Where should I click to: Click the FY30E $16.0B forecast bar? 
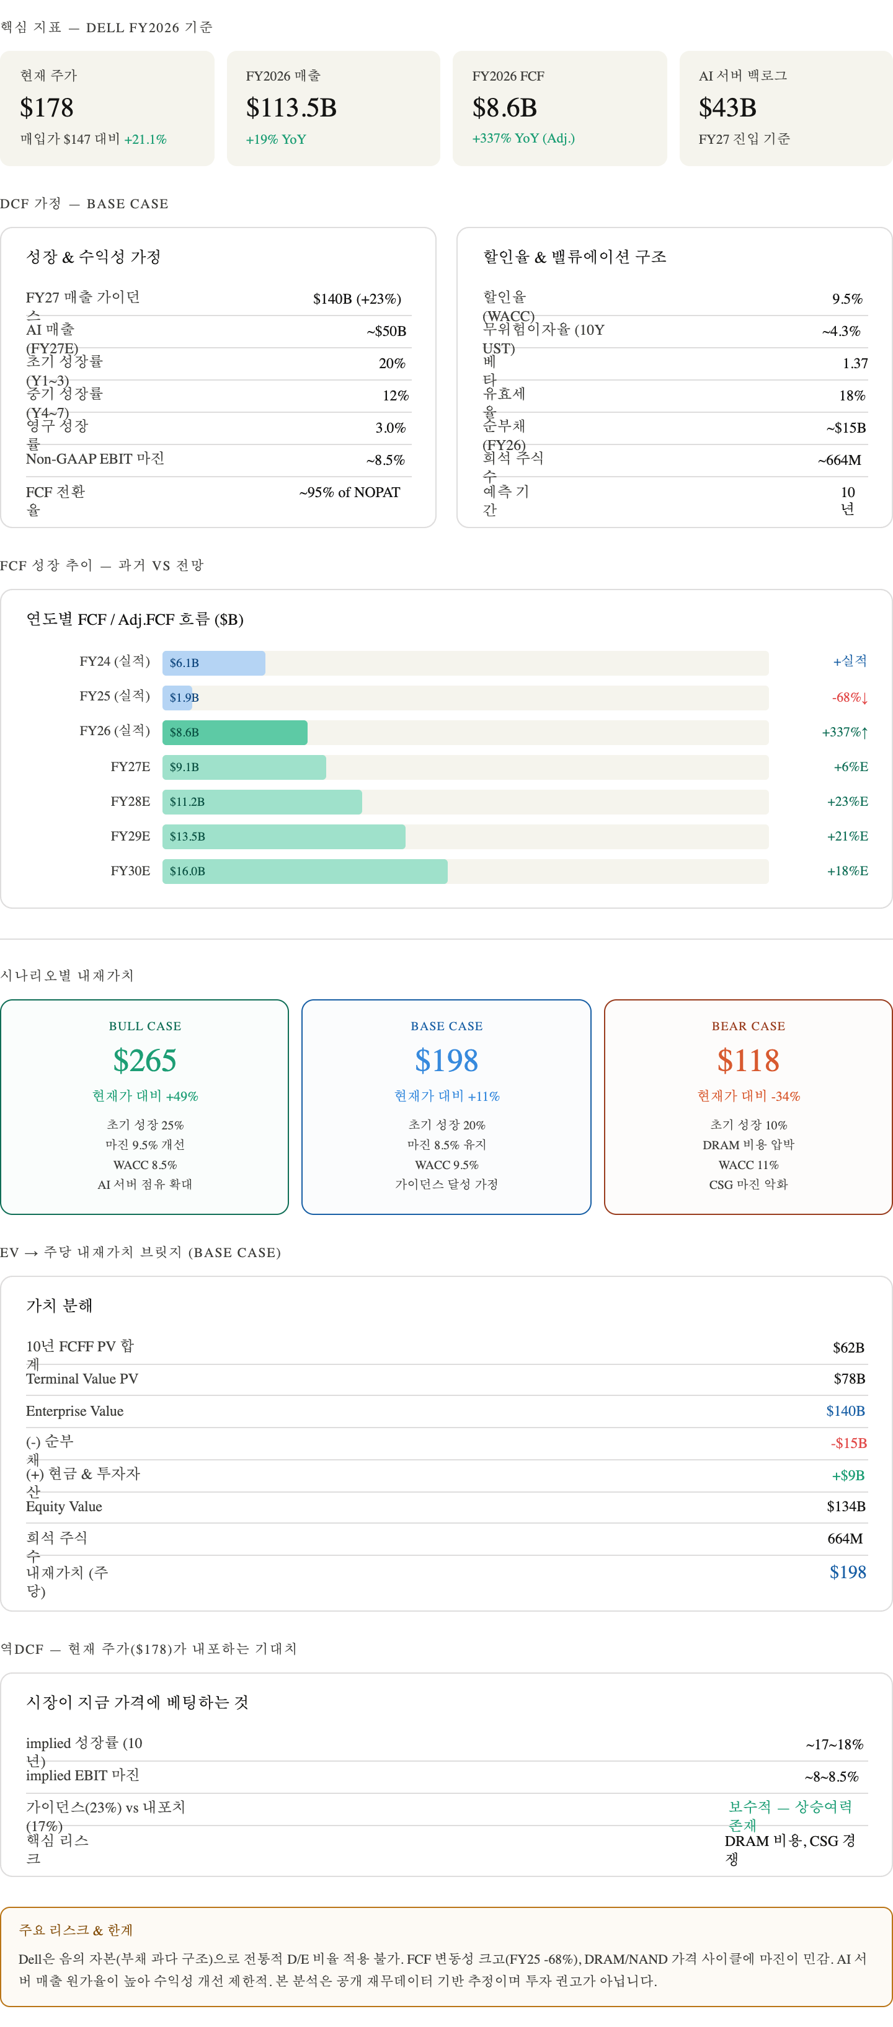click(304, 871)
